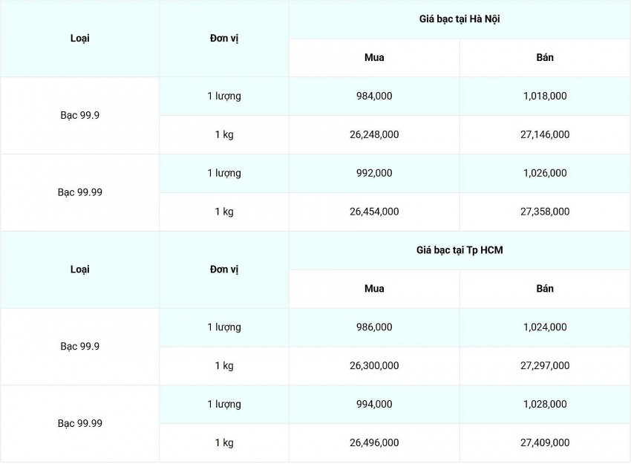Click 'Mua' column header under Hà Nội
The height and width of the screenshot is (464, 631).
click(374, 58)
